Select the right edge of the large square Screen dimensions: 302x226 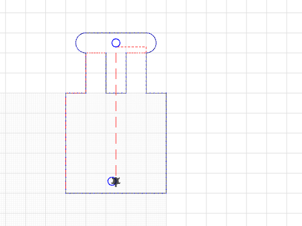click(x=166, y=143)
